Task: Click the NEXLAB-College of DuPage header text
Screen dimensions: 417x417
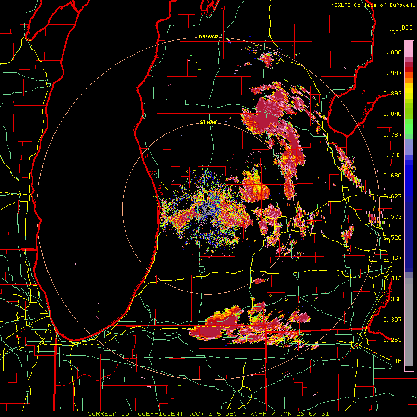Action: pos(370,5)
